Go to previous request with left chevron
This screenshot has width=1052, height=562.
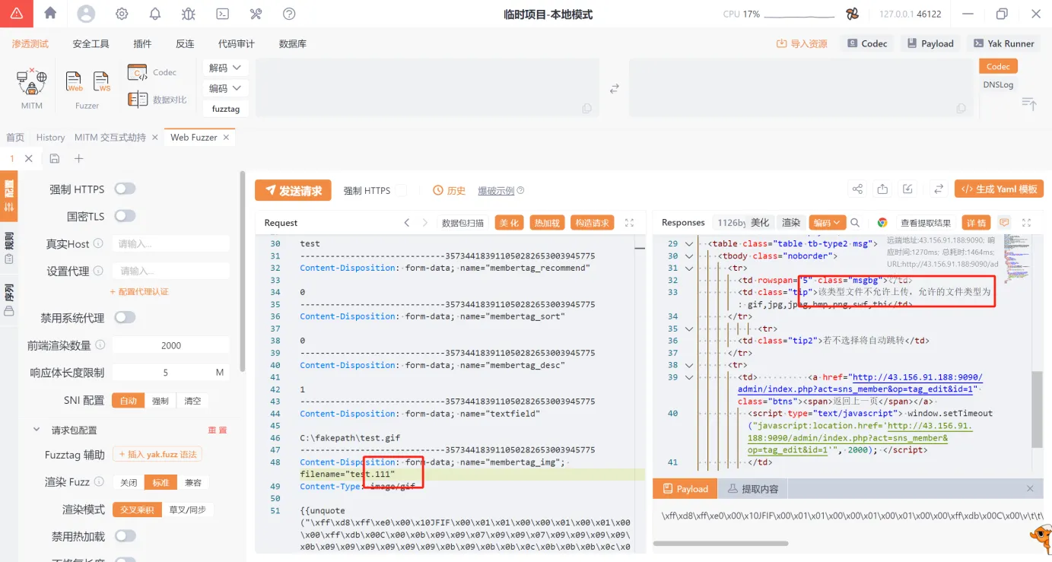(x=407, y=223)
